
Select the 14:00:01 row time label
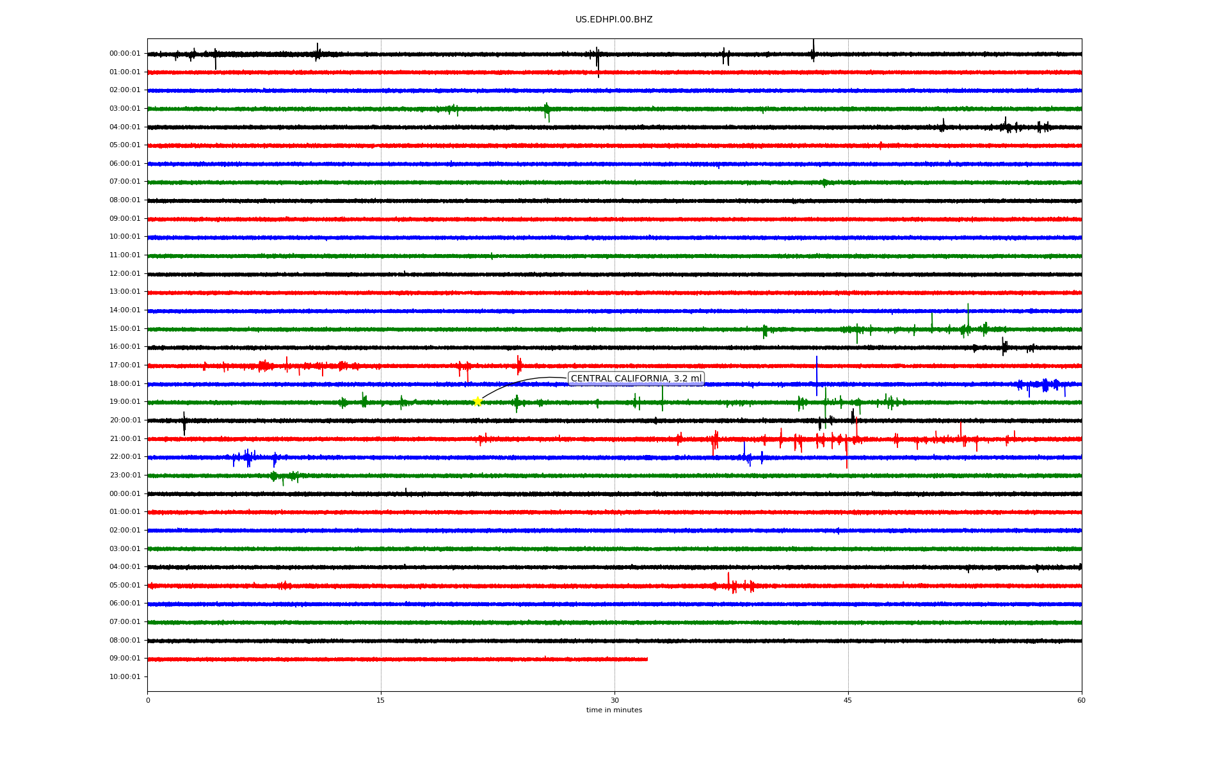click(x=125, y=310)
